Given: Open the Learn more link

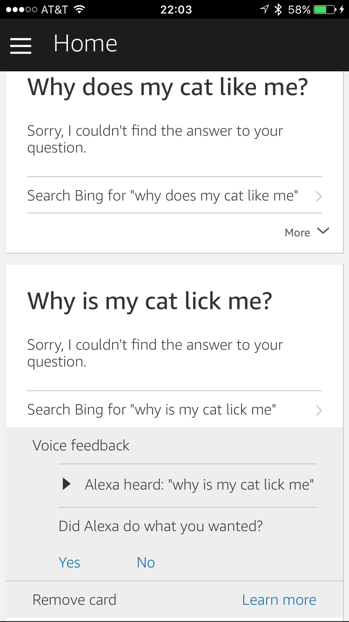Looking at the screenshot, I should [x=279, y=600].
